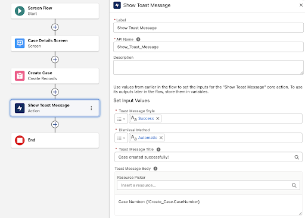
Task: Select the Screen Flow Start node
Action: (55, 11)
